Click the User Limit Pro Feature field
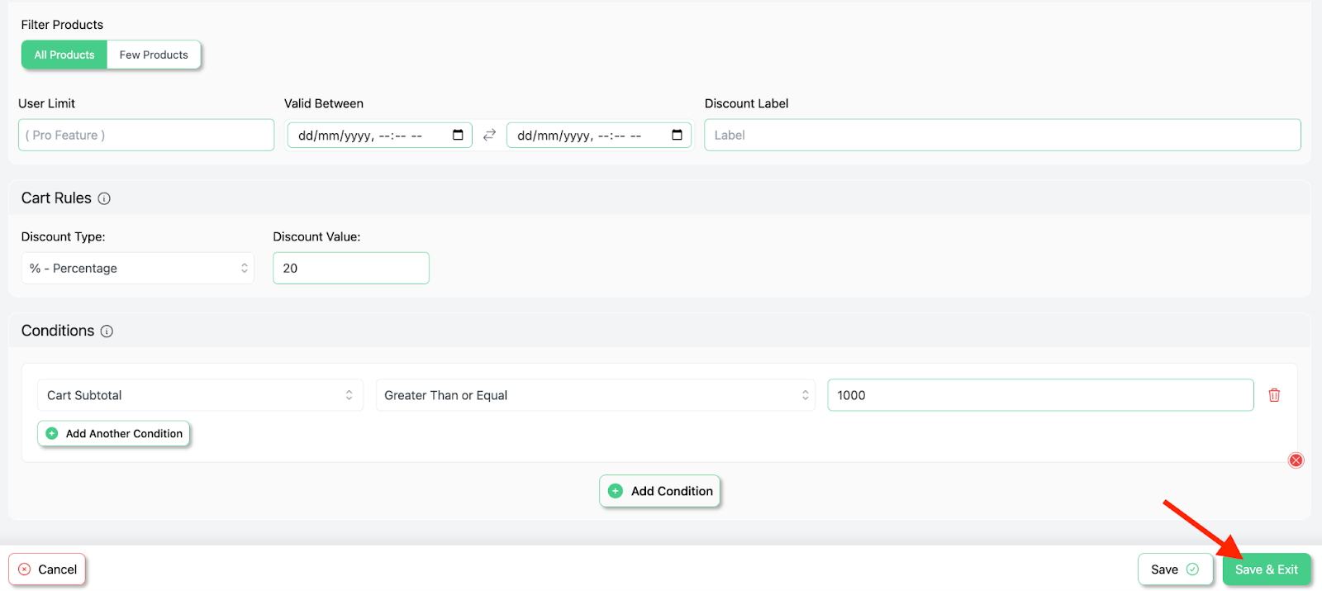Viewport: 1322px width, 591px height. pyautogui.click(x=146, y=135)
